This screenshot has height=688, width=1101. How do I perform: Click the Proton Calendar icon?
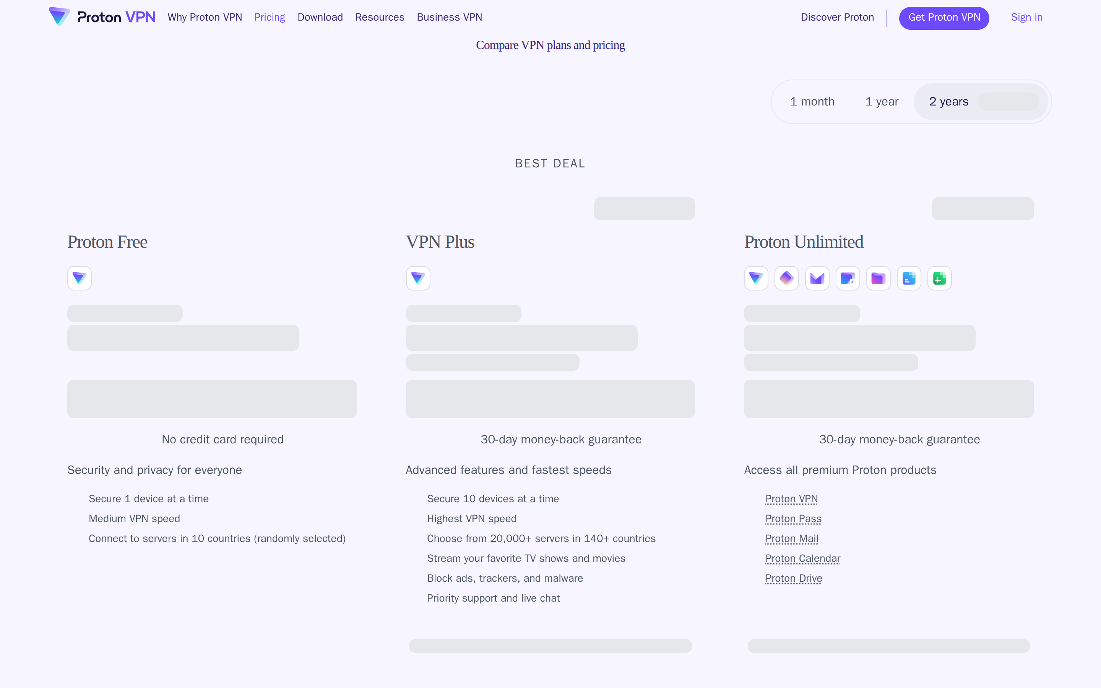click(x=848, y=278)
